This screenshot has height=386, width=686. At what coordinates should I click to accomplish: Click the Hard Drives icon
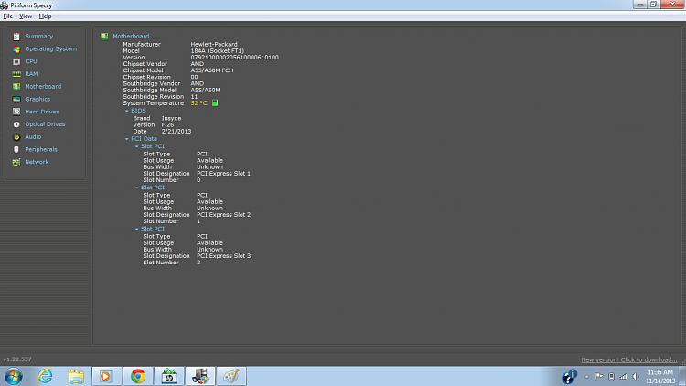click(x=16, y=112)
